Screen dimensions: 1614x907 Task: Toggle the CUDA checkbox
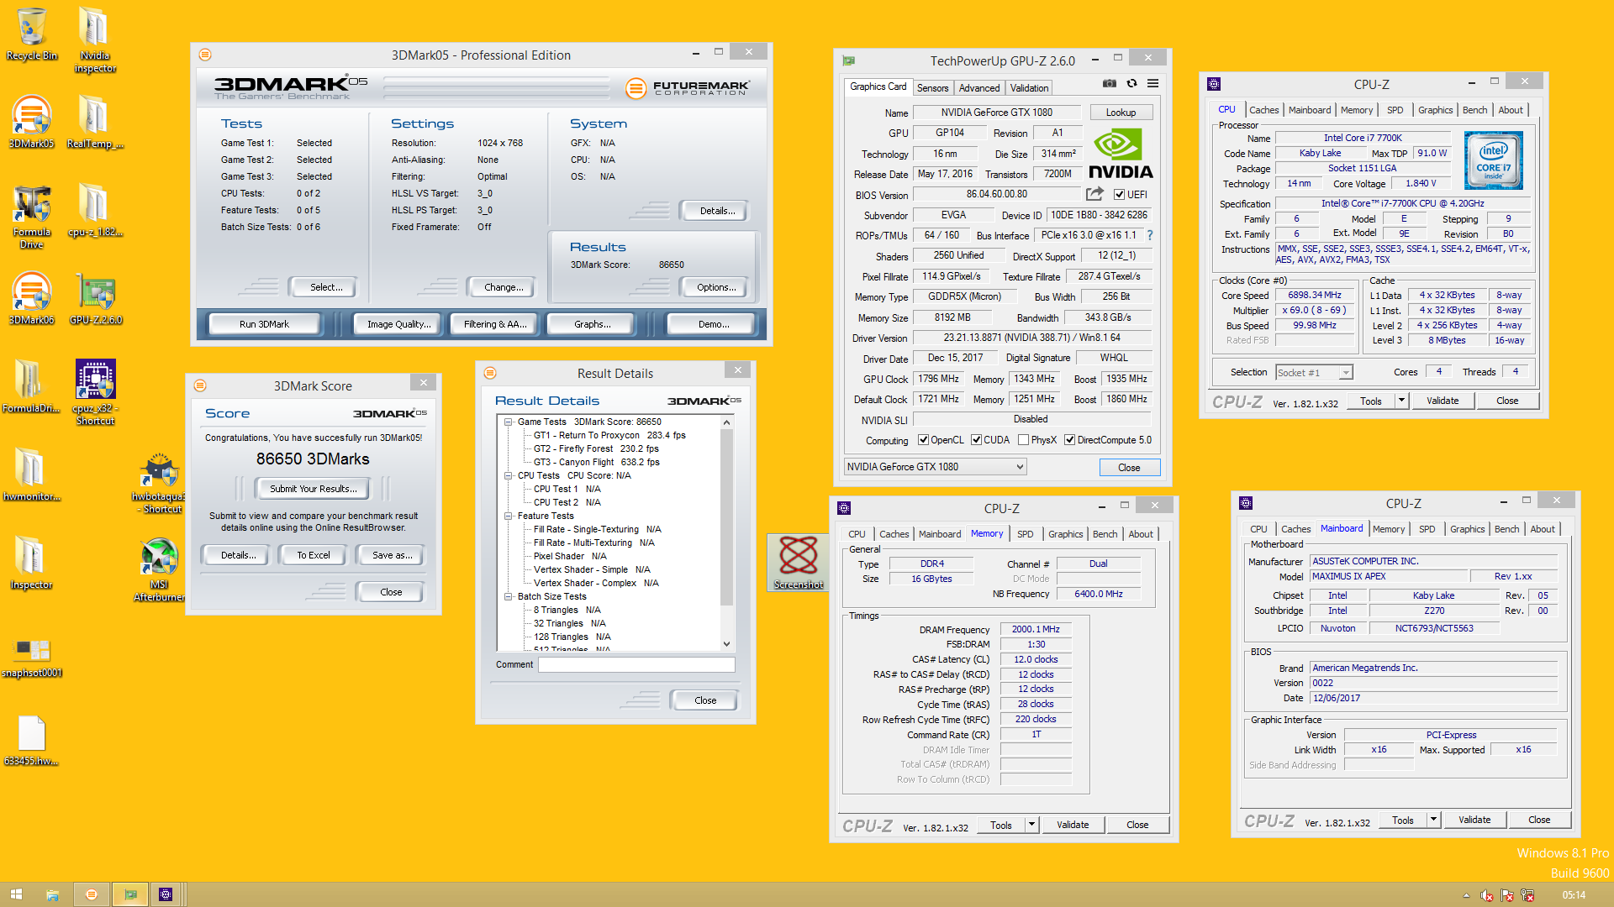pos(976,440)
